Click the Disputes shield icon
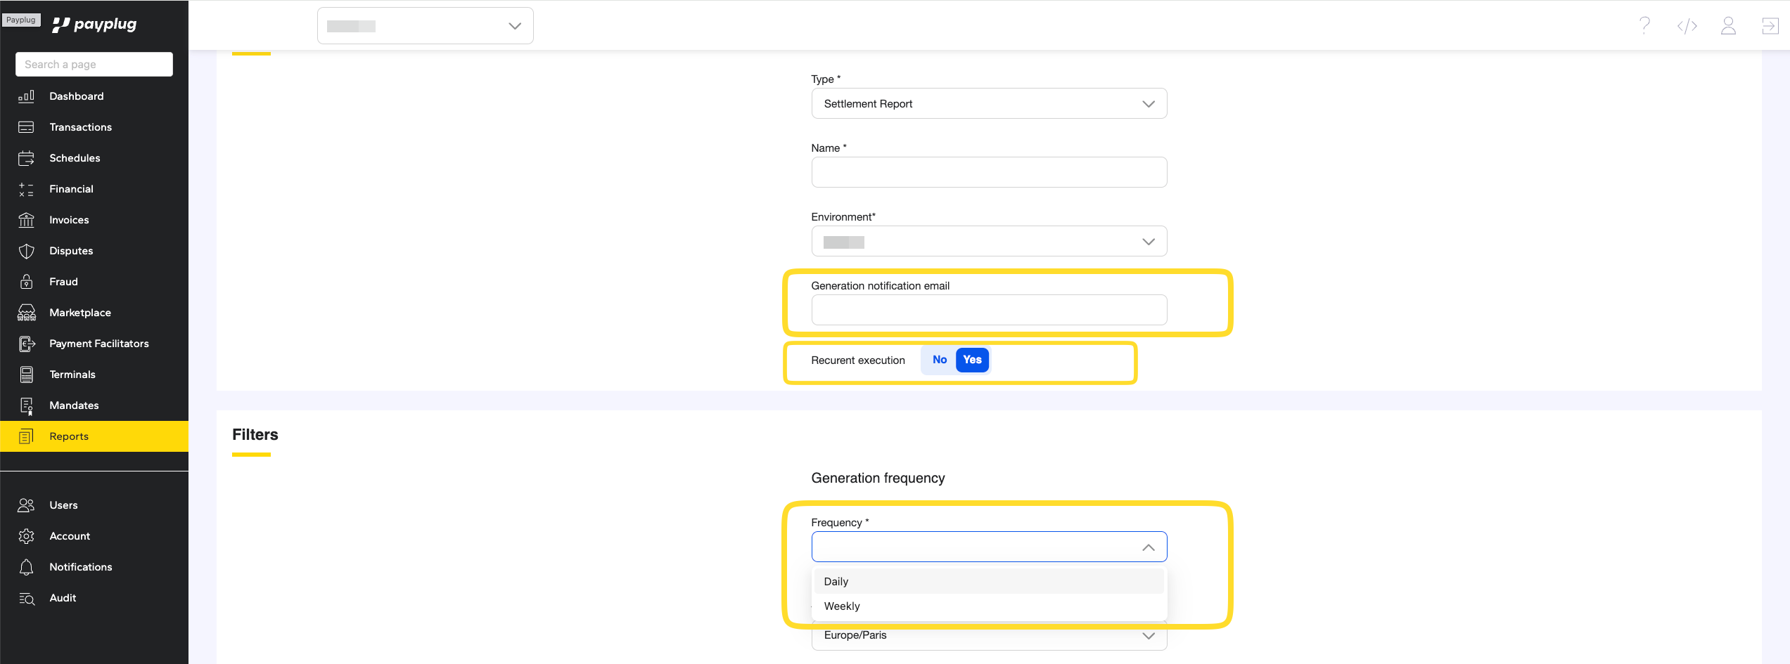Image resolution: width=1790 pixels, height=664 pixels. pyautogui.click(x=26, y=251)
